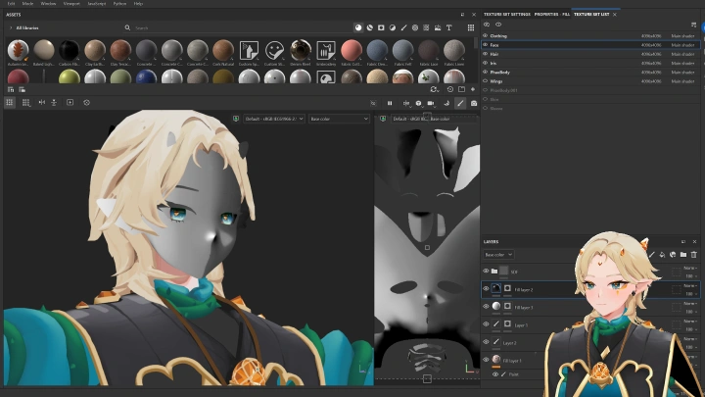Viewport: 705px width, 397px height.
Task: Open blend mode dropdown of SDF layer
Action: [x=689, y=268]
